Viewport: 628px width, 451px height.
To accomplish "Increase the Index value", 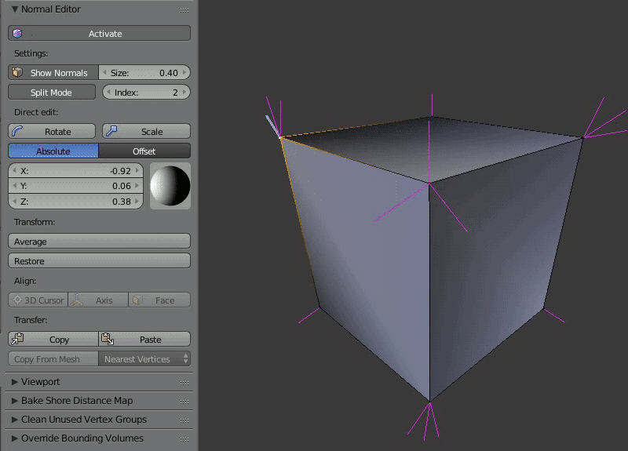I will click(184, 92).
